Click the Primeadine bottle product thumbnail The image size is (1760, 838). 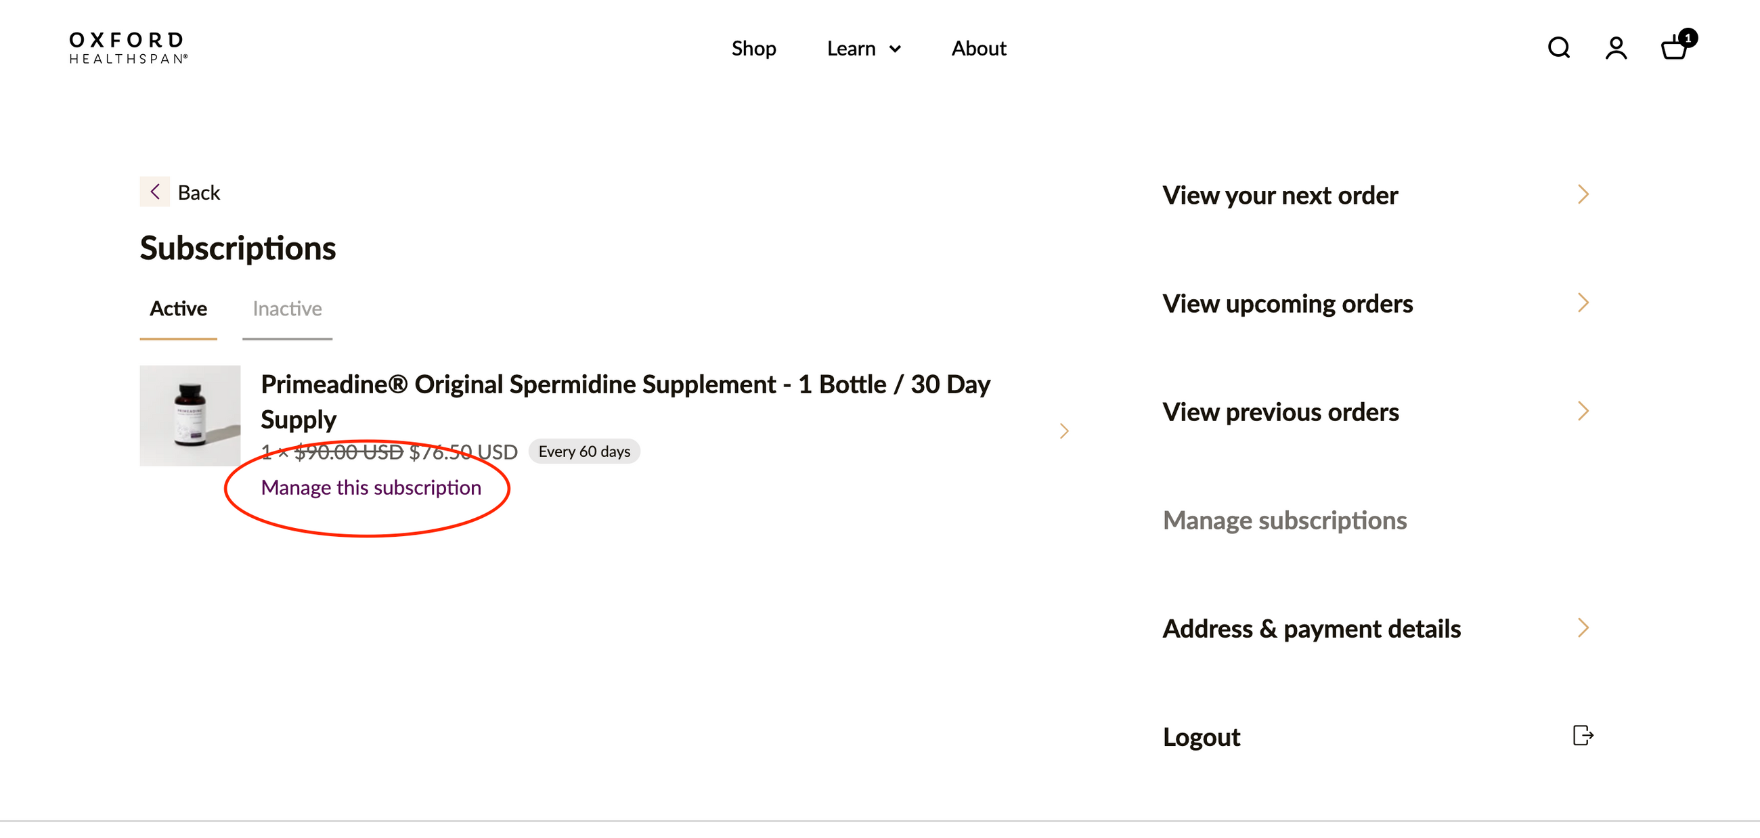[x=190, y=416]
